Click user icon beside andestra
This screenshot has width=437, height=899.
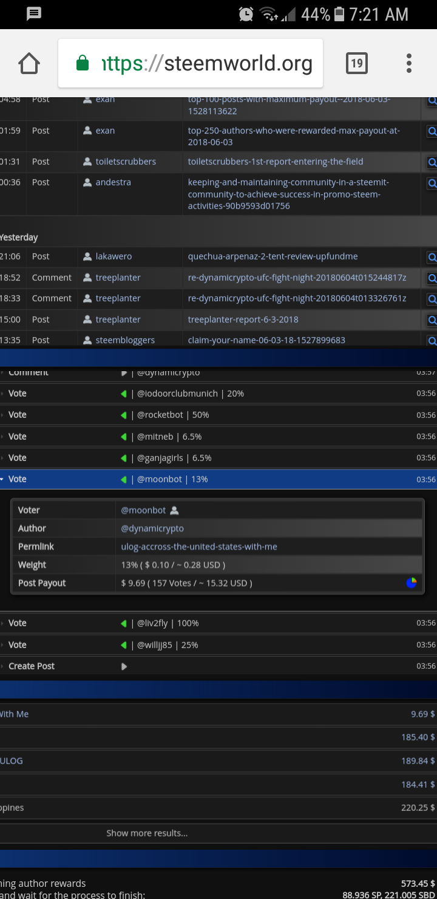tap(87, 182)
